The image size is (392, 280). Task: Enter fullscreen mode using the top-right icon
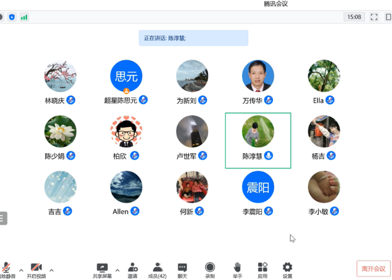(374, 17)
